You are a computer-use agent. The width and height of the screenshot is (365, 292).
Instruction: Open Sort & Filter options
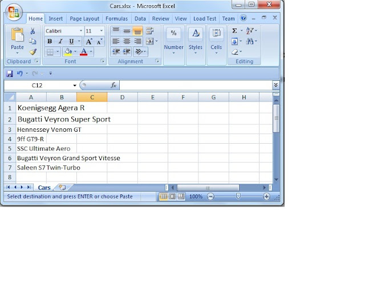pos(250,31)
